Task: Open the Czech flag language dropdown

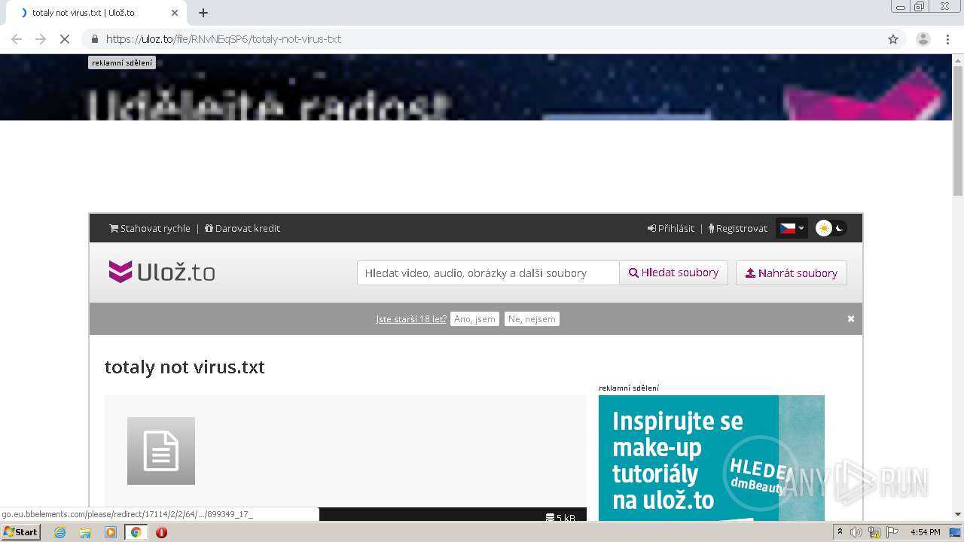Action: pyautogui.click(x=792, y=228)
